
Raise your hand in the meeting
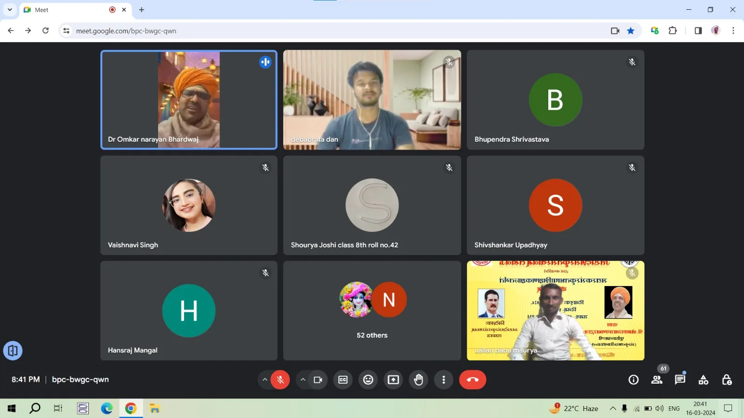(418, 380)
